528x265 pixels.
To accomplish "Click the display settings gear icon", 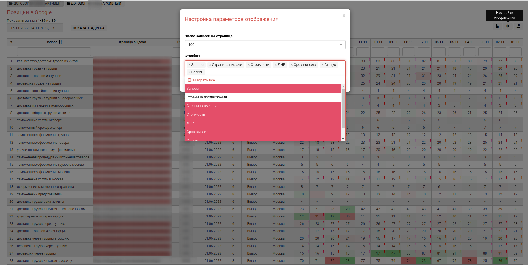I will 508,26.
